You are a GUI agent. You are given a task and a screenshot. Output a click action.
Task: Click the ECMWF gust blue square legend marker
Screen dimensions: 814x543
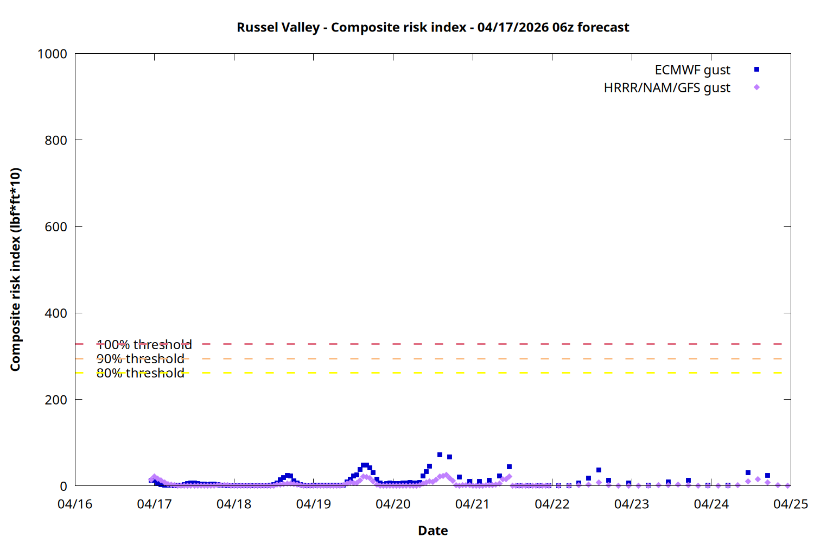tap(756, 70)
